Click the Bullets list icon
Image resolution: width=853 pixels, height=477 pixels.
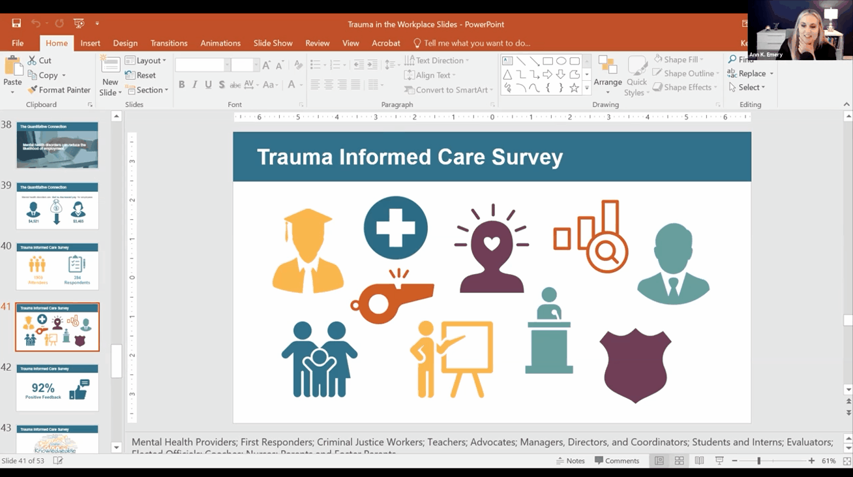coord(315,65)
